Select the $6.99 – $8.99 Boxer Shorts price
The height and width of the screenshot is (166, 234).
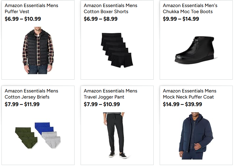point(101,19)
